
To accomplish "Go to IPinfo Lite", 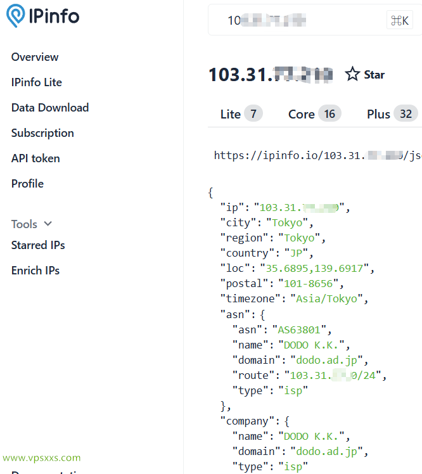I will point(37,82).
